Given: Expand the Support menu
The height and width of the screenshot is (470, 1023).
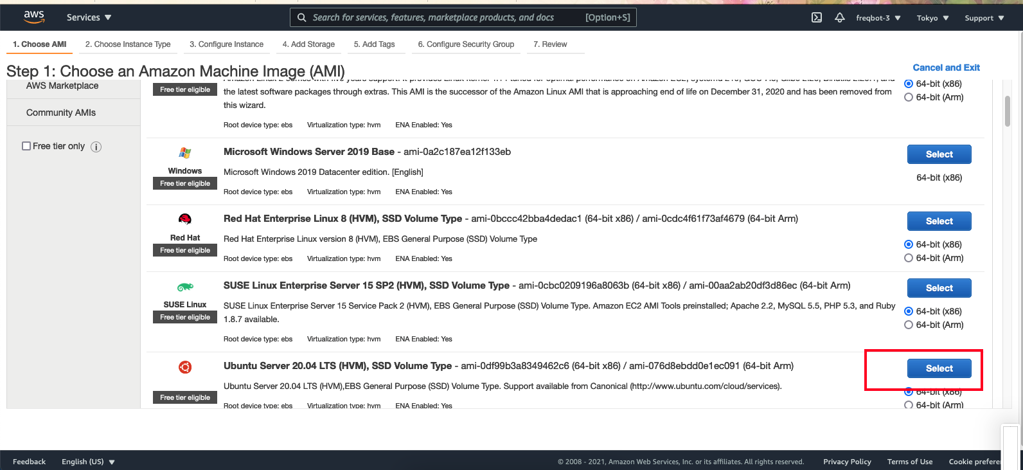Looking at the screenshot, I should (984, 18).
